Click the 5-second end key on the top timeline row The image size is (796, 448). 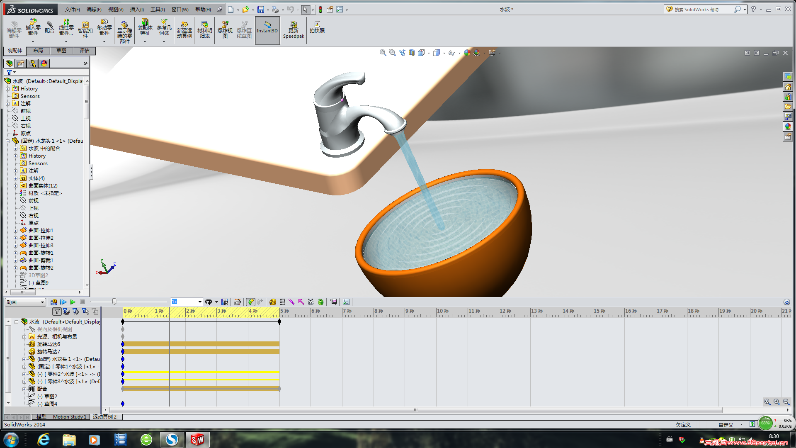[279, 321]
